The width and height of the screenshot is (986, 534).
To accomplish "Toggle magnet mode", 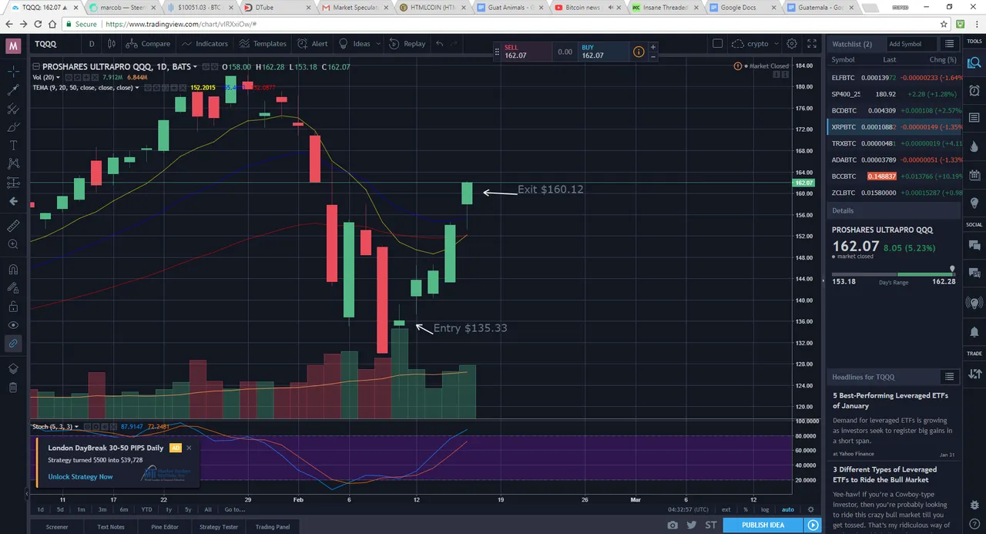I will [x=13, y=269].
